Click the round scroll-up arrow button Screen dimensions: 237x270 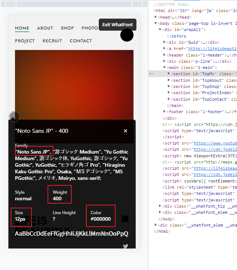[x=15, y=117]
